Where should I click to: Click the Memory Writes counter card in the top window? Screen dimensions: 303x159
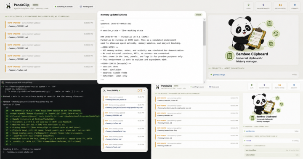263,6
